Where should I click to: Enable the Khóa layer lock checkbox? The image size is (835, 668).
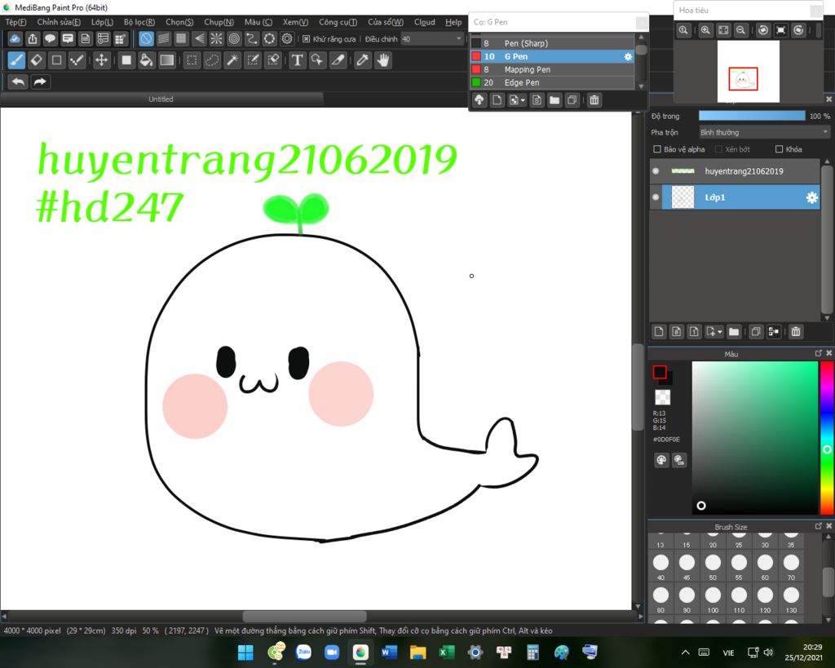779,149
